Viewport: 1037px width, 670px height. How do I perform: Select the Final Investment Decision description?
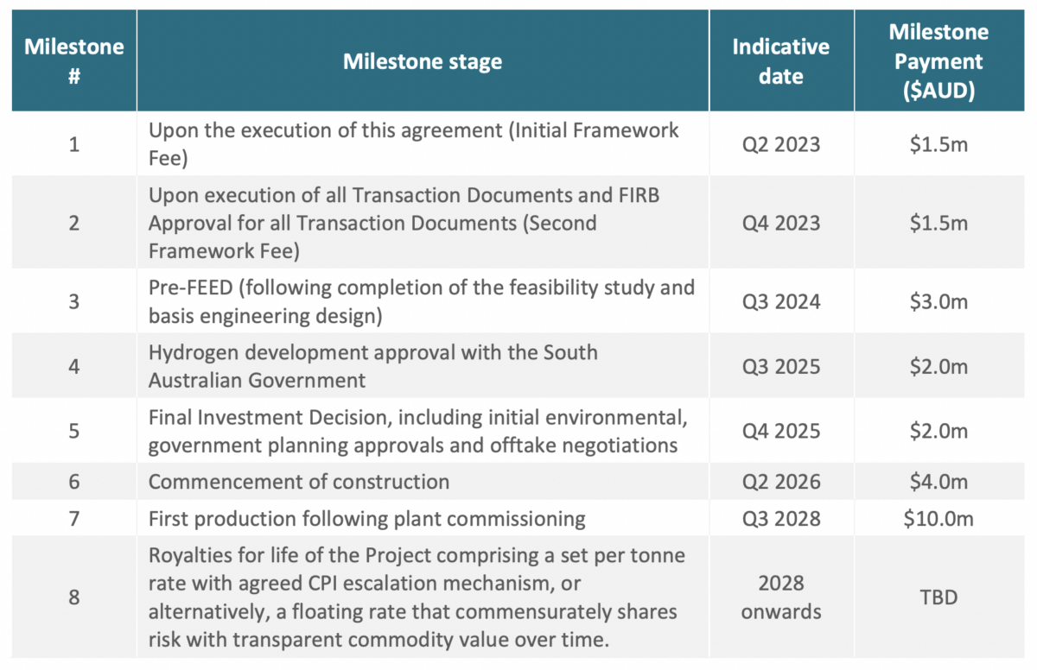(x=423, y=431)
